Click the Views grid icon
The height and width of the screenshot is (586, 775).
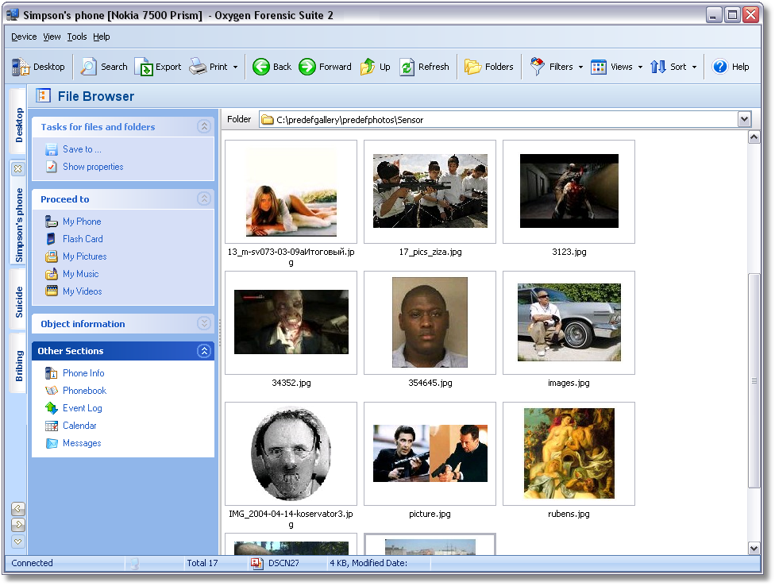(599, 67)
